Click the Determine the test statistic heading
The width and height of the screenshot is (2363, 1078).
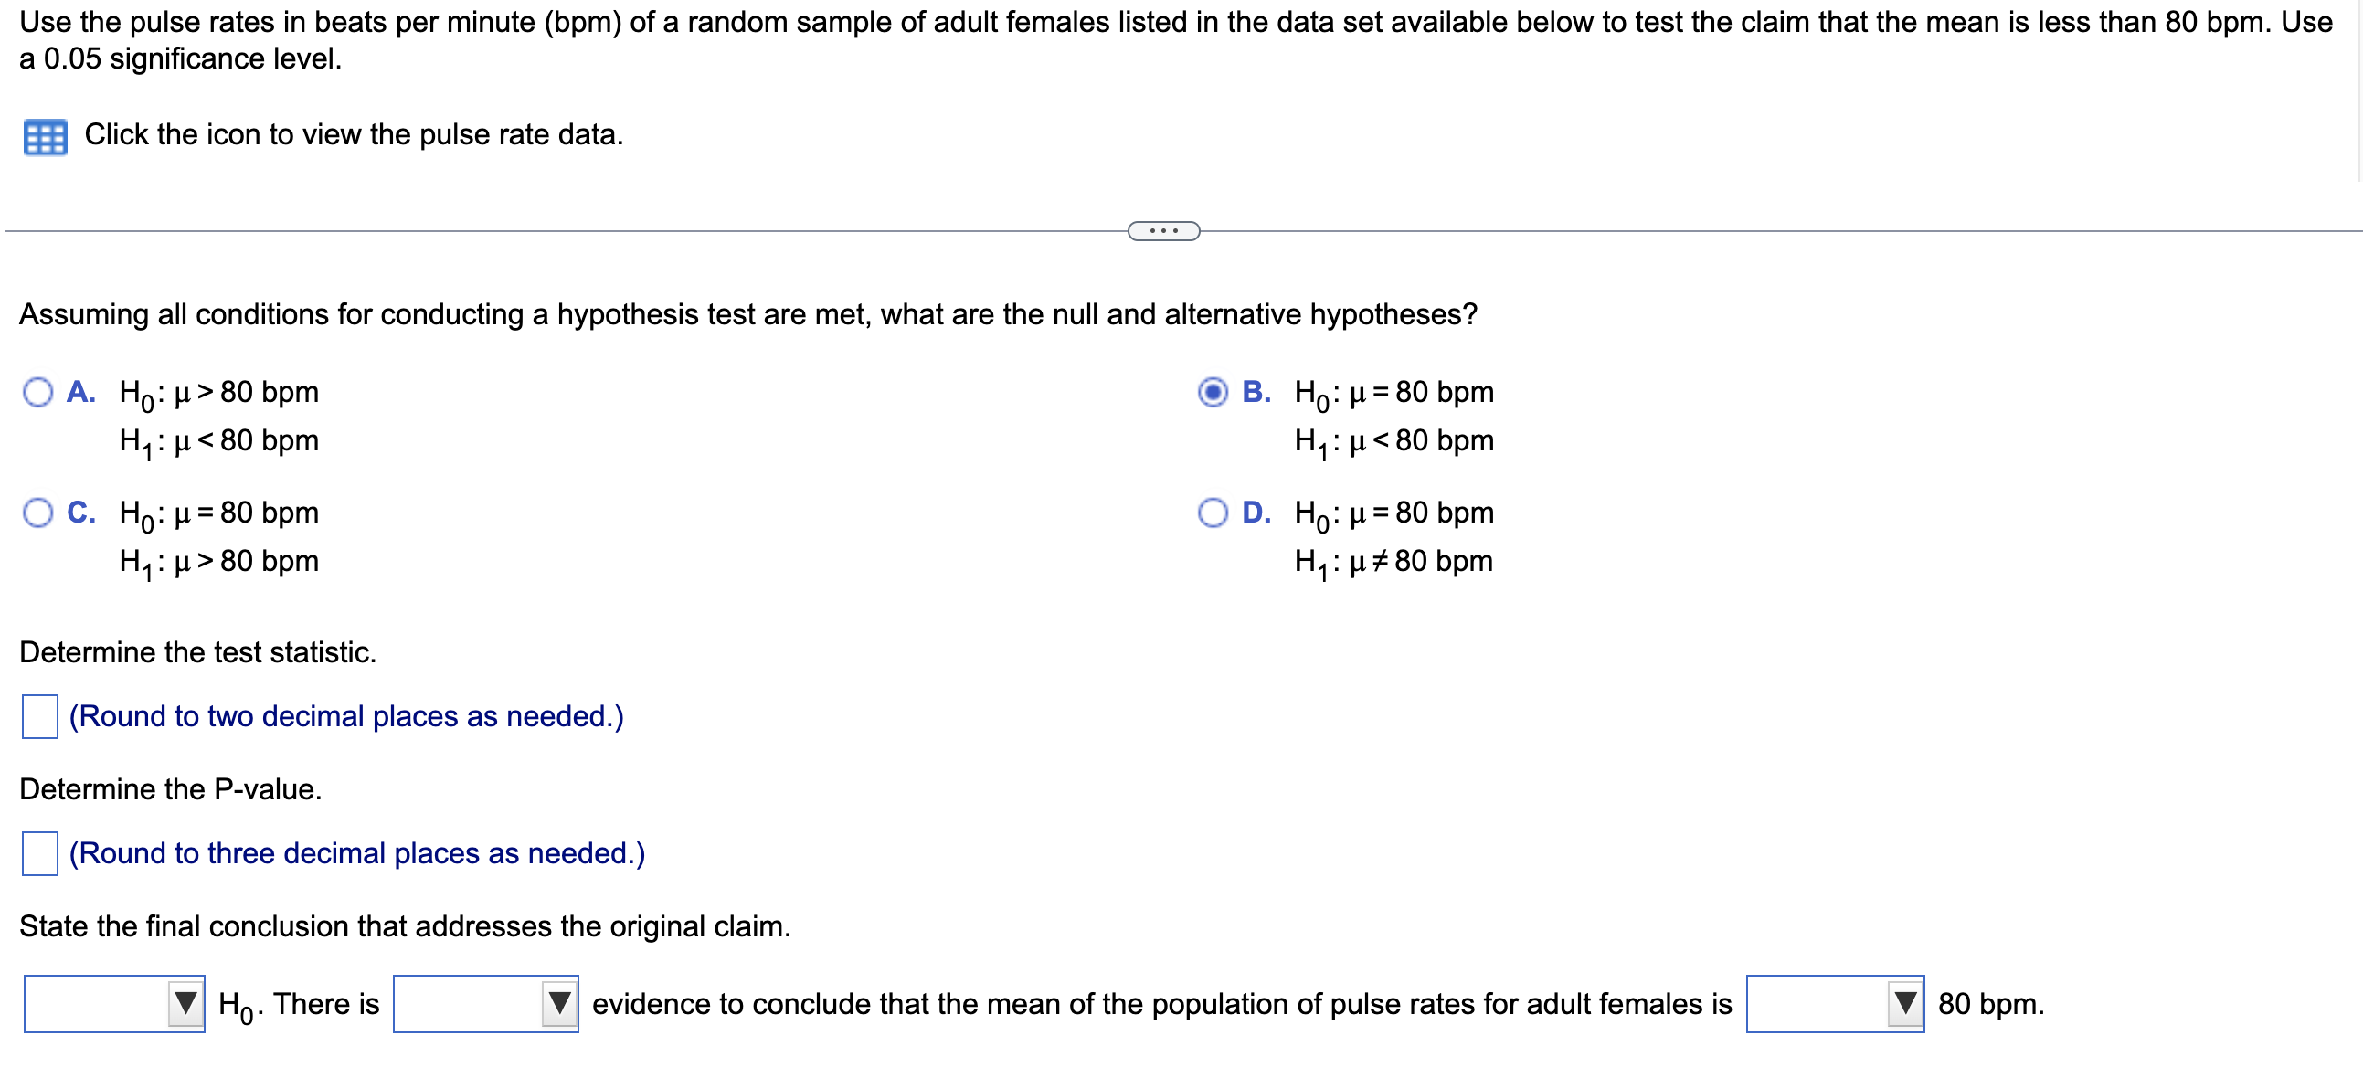point(198,653)
